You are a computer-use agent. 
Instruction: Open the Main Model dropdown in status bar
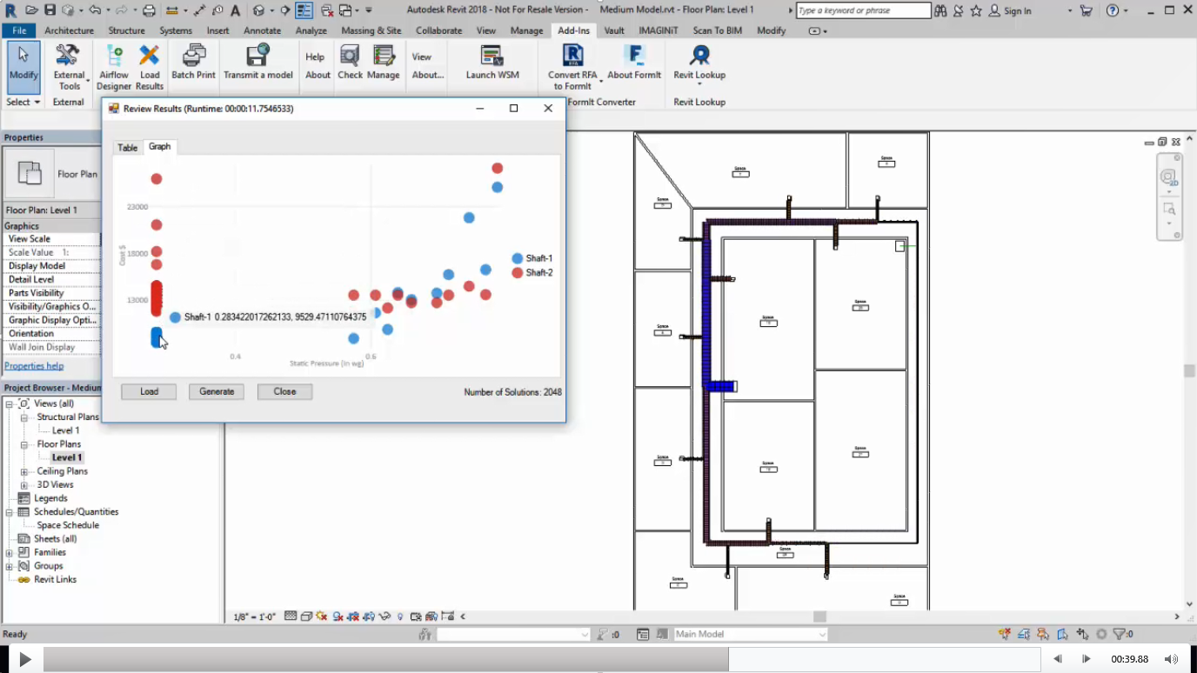pos(751,635)
